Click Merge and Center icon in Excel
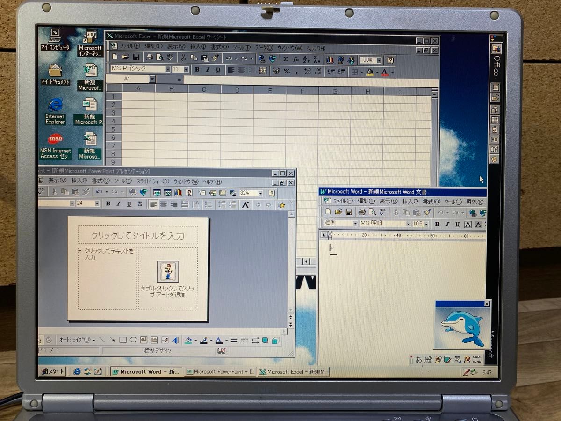The width and height of the screenshot is (561, 421). pos(263,71)
